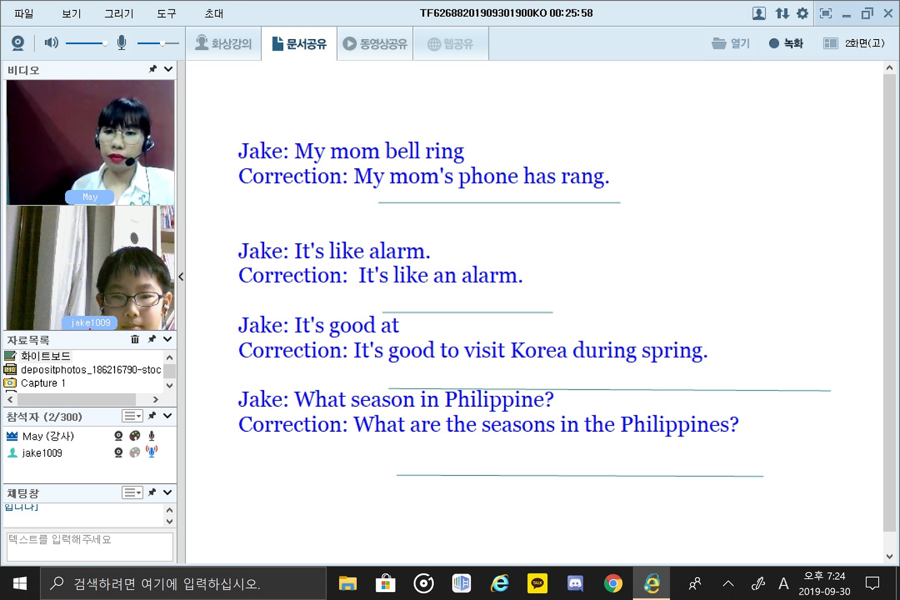This screenshot has width=900, height=600.
Task: Toggle jake1009's drawing permission palette icon
Action: point(135,453)
